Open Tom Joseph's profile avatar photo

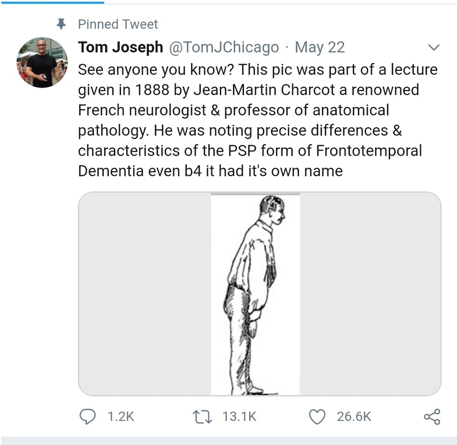click(x=42, y=62)
